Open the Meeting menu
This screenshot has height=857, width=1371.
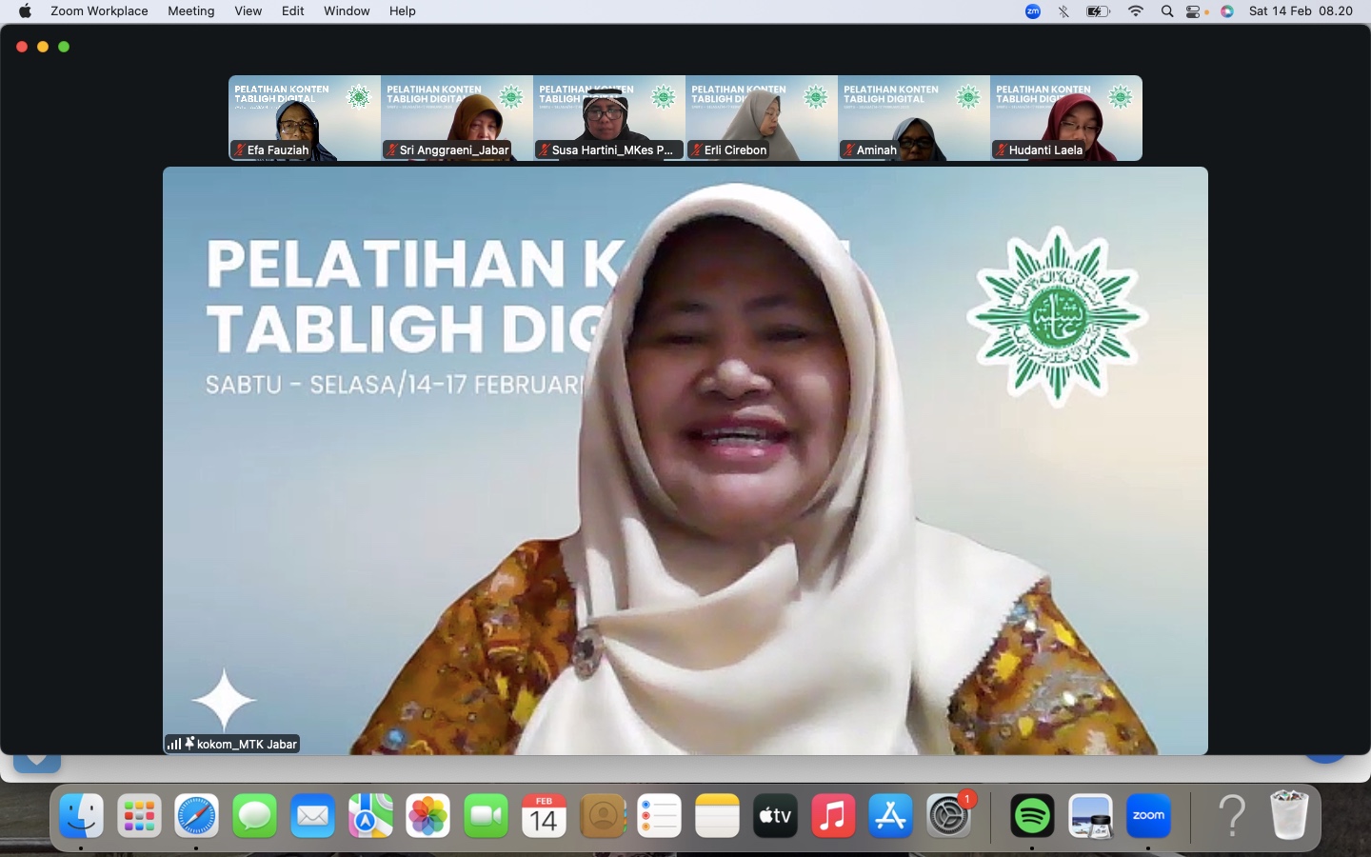point(190,11)
